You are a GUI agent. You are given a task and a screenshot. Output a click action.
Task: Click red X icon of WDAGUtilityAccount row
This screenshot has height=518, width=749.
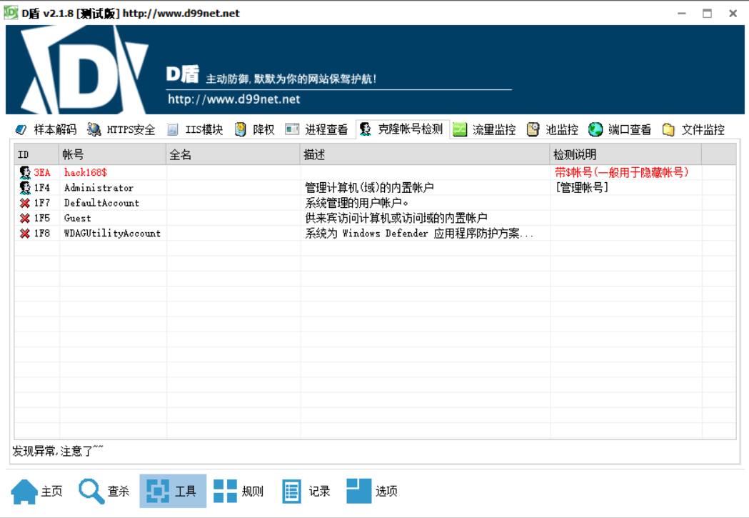coord(25,234)
